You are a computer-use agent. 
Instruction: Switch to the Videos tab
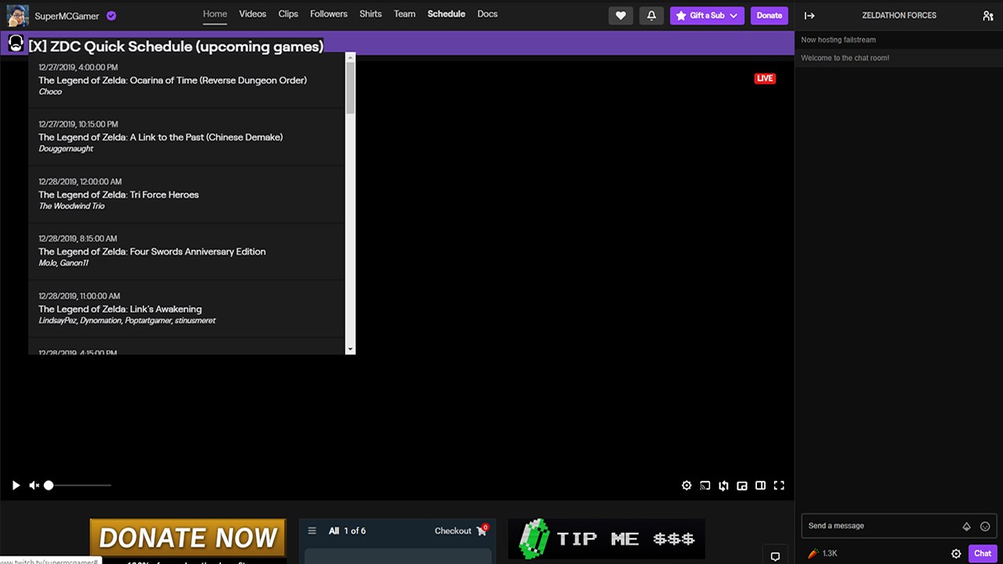click(x=252, y=14)
